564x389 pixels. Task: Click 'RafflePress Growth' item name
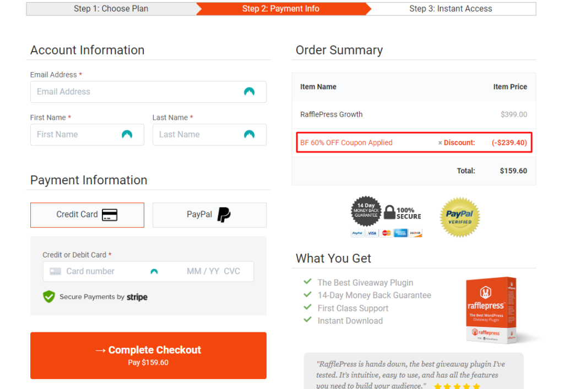pos(331,114)
